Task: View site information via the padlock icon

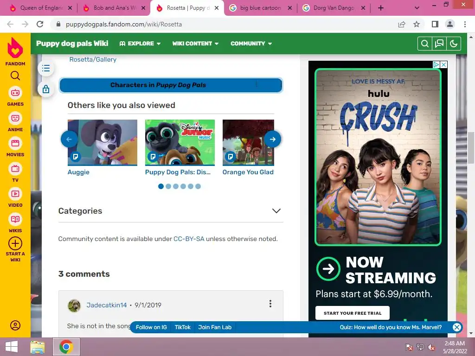Action: (58, 24)
